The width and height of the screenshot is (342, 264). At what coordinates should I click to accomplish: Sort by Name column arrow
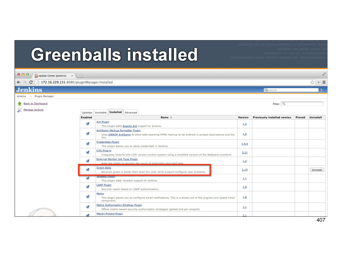171,117
